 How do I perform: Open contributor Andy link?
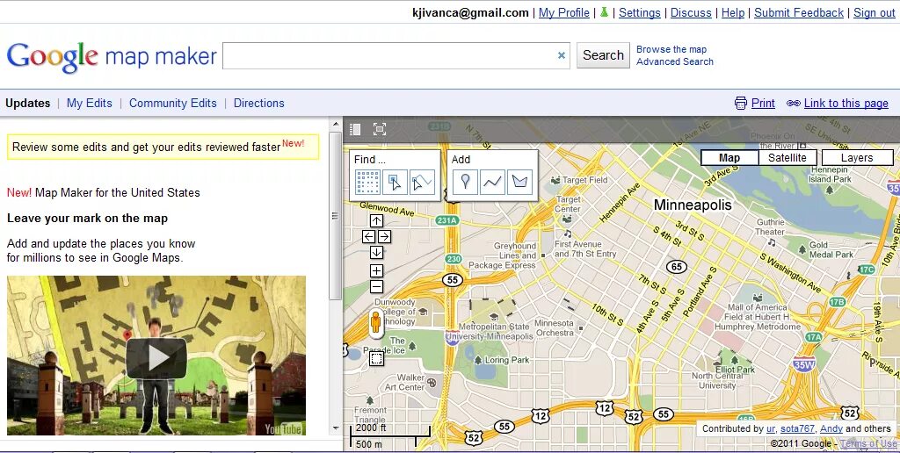coord(831,428)
